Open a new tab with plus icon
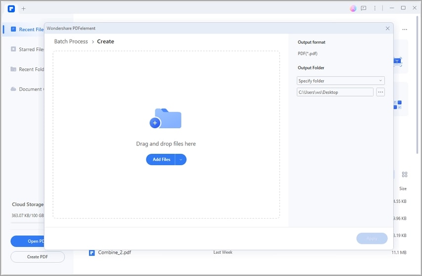The height and width of the screenshot is (276, 422). click(x=23, y=8)
